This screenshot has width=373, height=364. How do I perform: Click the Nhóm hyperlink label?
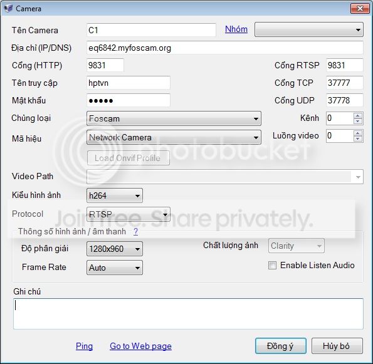[236, 29]
